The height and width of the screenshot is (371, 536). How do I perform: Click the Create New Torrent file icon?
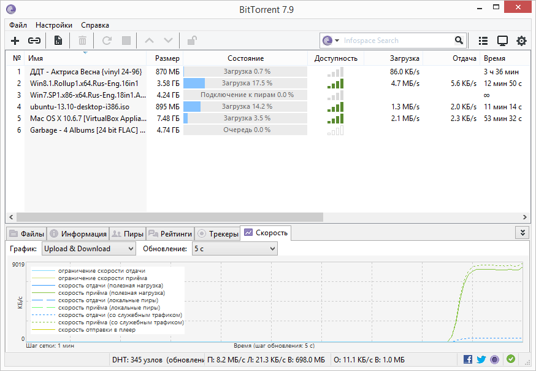tap(58, 41)
